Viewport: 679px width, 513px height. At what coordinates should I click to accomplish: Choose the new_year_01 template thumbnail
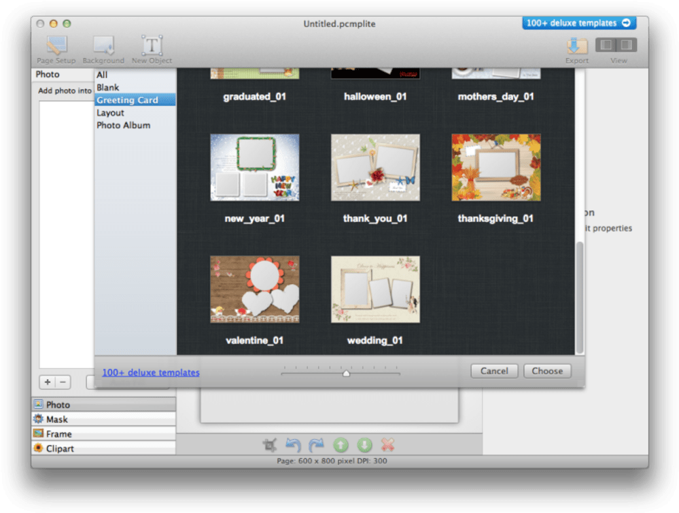click(x=255, y=167)
